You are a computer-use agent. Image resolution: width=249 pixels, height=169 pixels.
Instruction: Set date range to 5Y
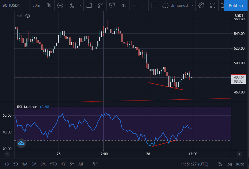coord(72,164)
